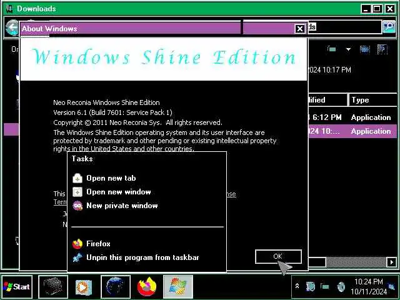The width and height of the screenshot is (400, 300).
Task: Close the About Windows dialog
Action: coord(300,29)
